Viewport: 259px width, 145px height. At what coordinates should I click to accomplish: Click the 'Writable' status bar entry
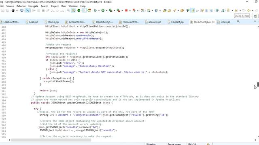(x=151, y=144)
